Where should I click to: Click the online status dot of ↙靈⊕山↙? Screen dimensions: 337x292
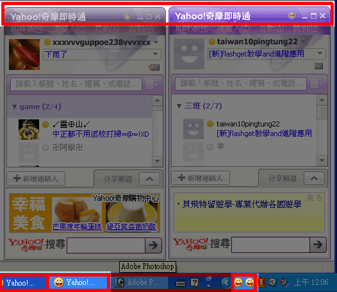(45, 125)
